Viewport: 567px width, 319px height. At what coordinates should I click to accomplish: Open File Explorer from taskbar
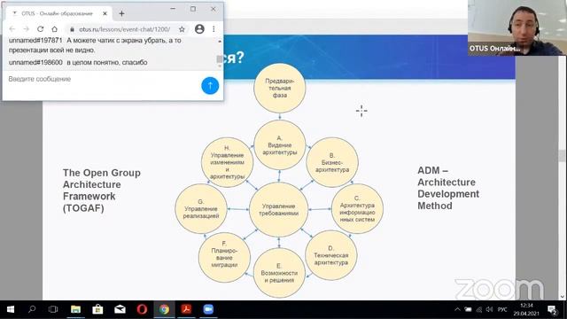tap(75, 309)
